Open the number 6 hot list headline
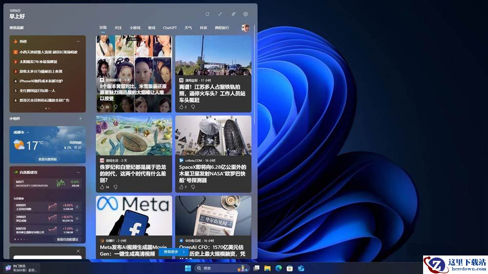This screenshot has height=274, width=488. coord(44,100)
